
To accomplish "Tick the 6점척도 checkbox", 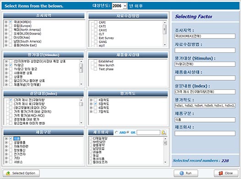I will pyautogui.click(x=95, y=107).
